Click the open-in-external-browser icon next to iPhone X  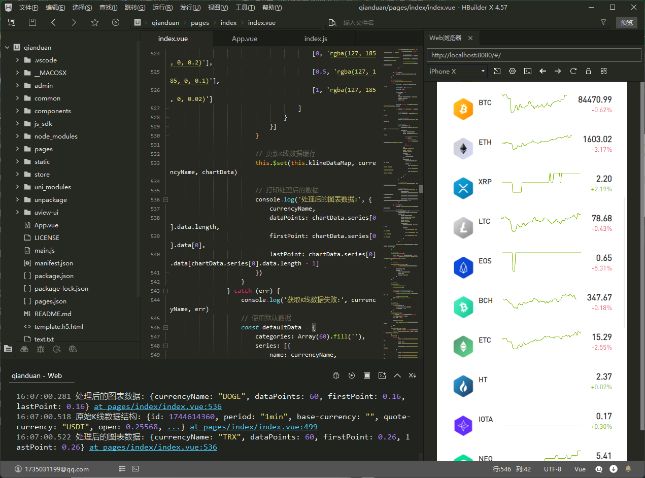tap(497, 71)
